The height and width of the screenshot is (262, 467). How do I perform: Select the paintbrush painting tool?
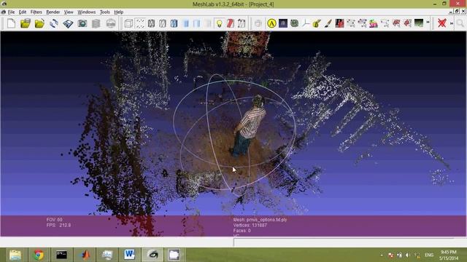point(328,23)
